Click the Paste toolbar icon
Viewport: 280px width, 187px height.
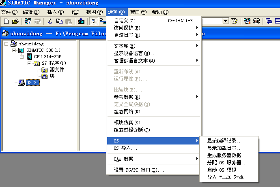coord(69,21)
